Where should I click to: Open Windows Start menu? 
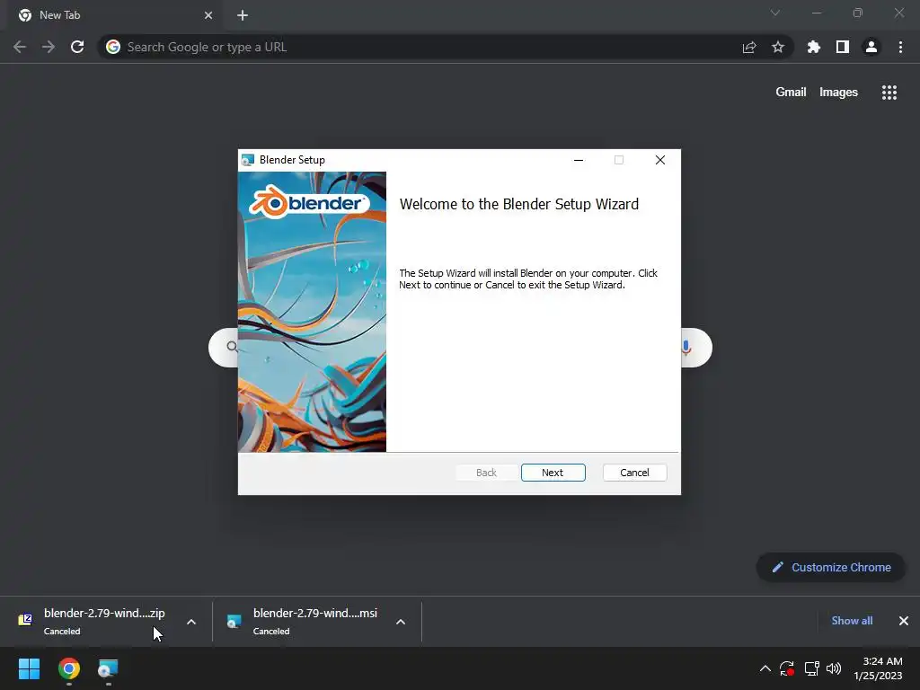(29, 668)
